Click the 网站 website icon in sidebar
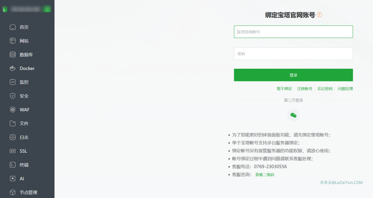373x198 pixels. [x=13, y=41]
